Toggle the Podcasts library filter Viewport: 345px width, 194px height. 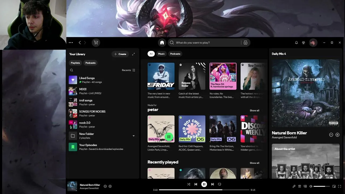(x=90, y=63)
